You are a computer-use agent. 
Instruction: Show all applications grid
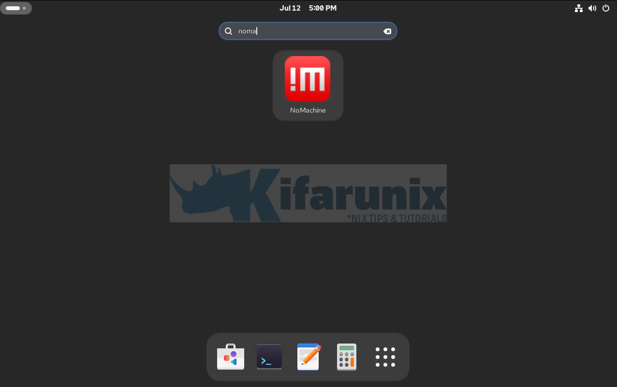tap(385, 357)
